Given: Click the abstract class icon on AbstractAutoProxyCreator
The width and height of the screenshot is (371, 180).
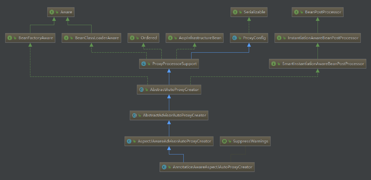Looking at the screenshot, I should click(x=141, y=90).
